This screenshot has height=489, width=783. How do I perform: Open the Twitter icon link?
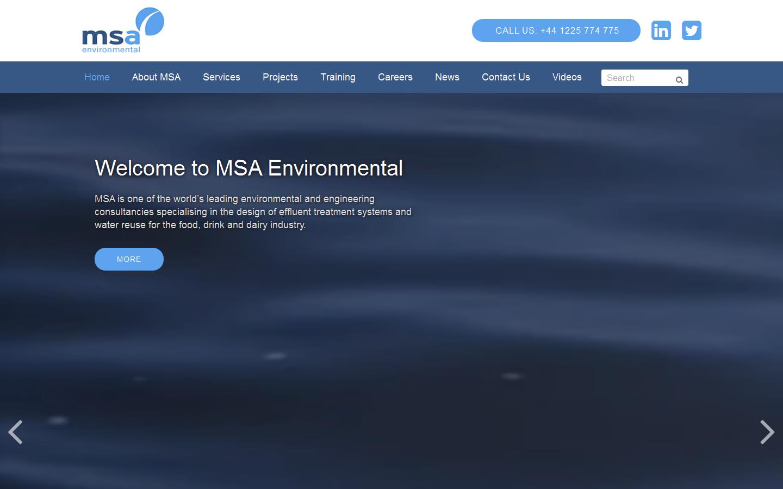[692, 30]
